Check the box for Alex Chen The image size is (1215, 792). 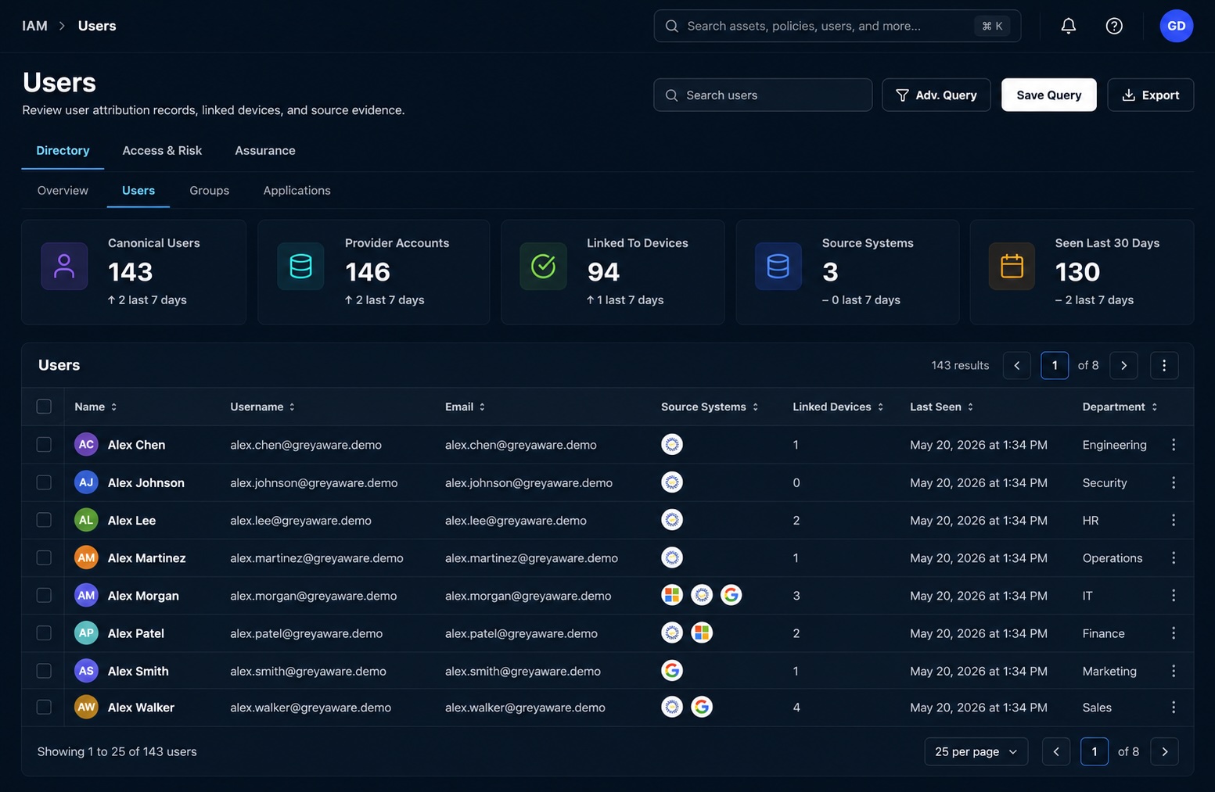(44, 445)
